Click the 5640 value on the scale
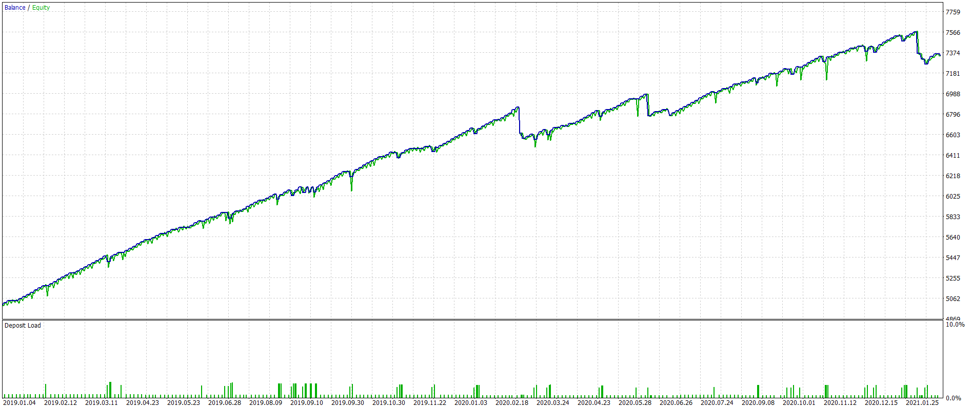This screenshot has width=971, height=408. [x=953, y=238]
